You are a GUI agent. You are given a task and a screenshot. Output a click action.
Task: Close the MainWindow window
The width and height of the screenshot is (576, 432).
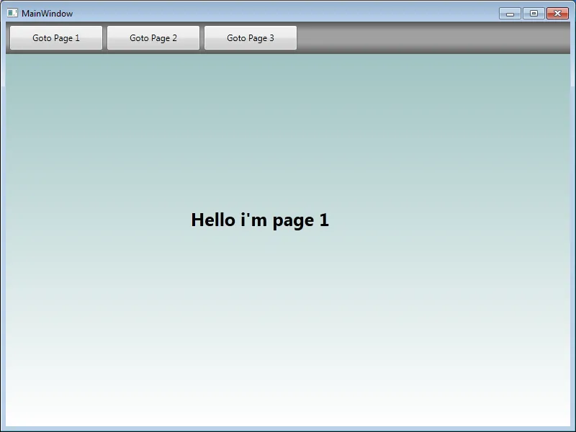click(x=557, y=14)
